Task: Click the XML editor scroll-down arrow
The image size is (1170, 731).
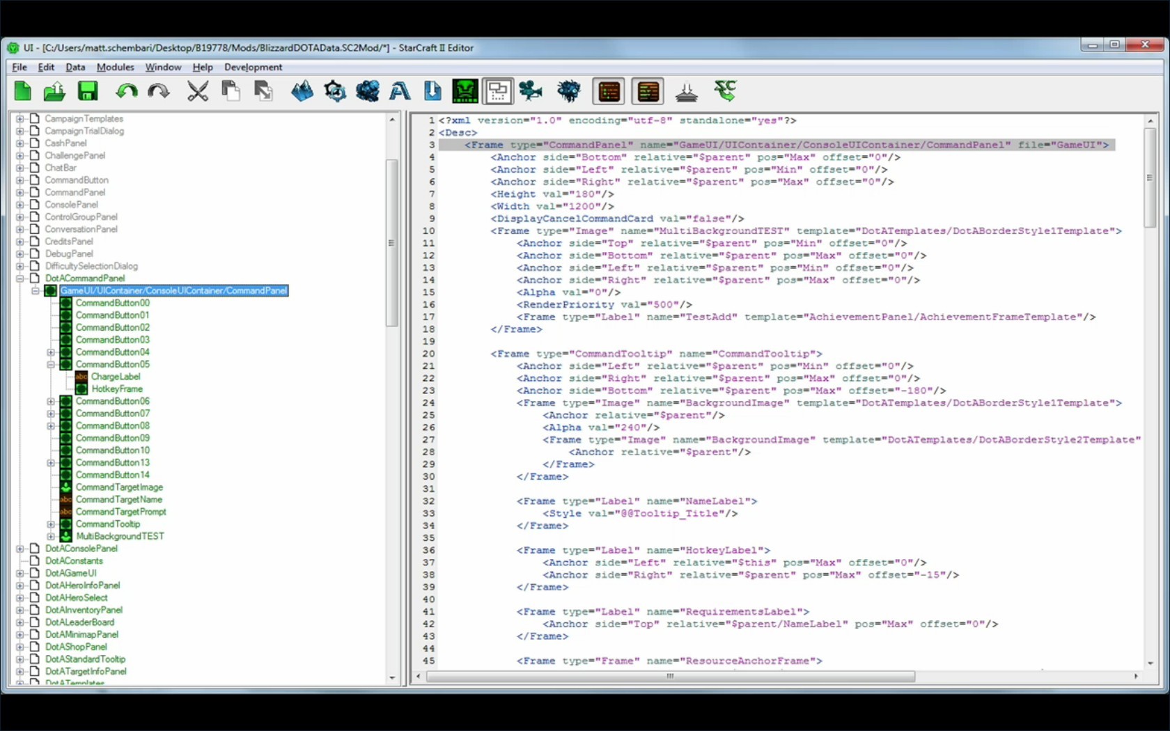Action: click(1150, 663)
